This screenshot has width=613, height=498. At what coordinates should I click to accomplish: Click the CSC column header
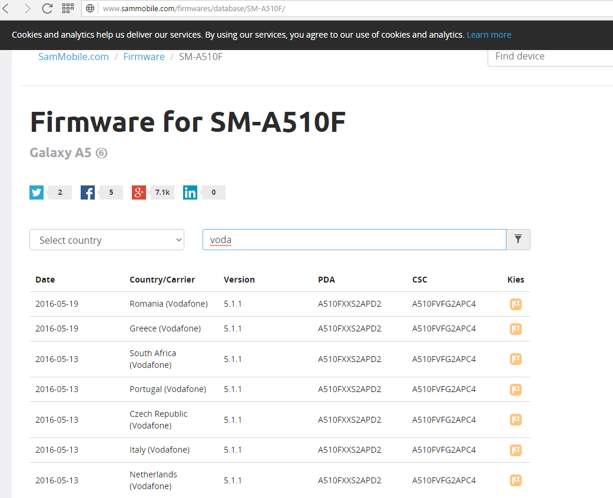(x=419, y=280)
